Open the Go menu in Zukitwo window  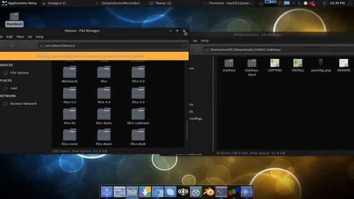pos(195,40)
